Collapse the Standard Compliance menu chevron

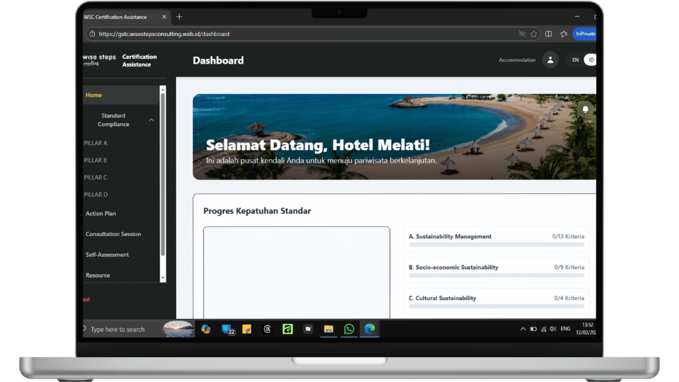pyautogui.click(x=151, y=120)
